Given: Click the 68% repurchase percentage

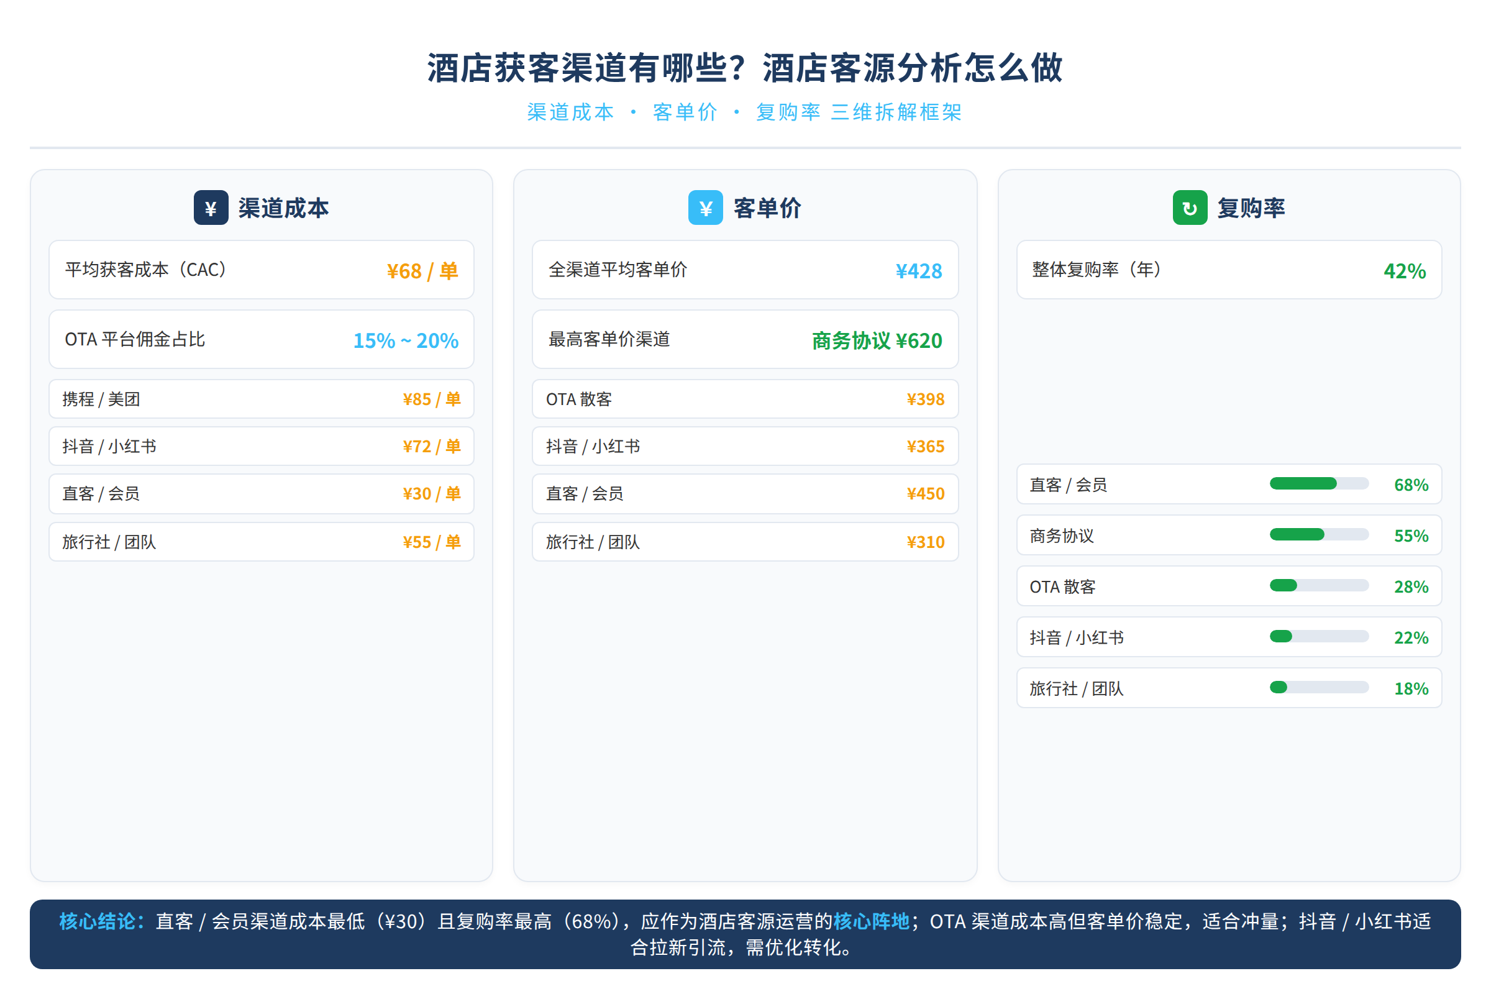Looking at the screenshot, I should (1411, 485).
